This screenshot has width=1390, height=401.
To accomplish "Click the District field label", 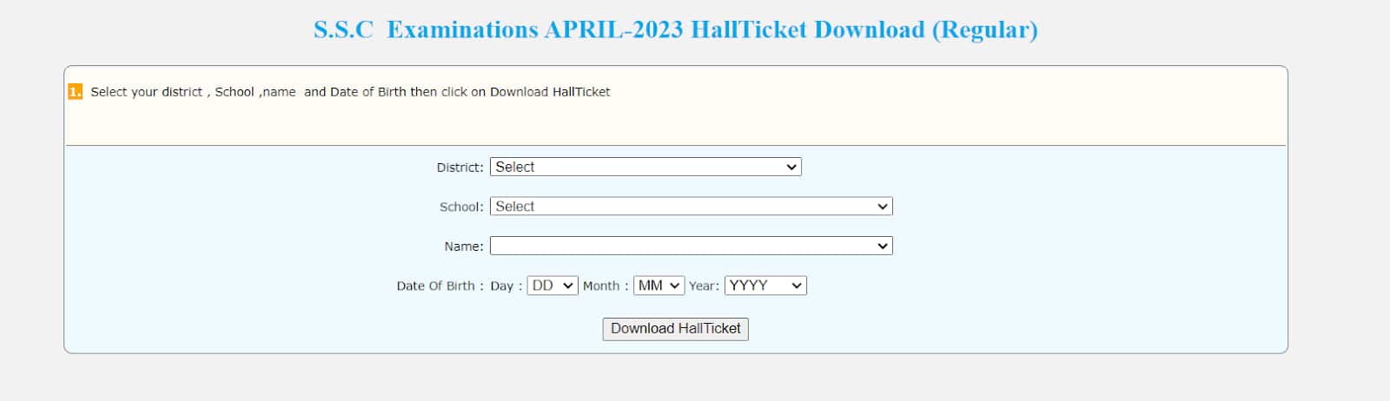I will pyautogui.click(x=460, y=168).
